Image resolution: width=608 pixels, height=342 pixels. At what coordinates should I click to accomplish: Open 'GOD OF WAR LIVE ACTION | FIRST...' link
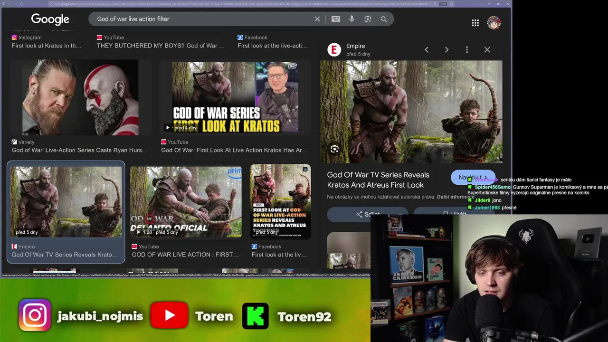185,255
